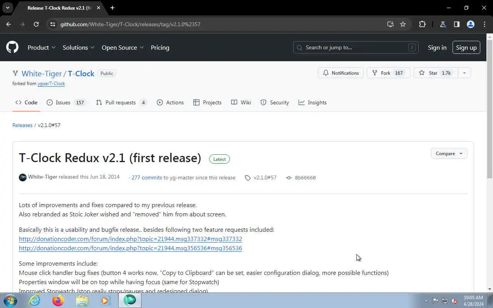The width and height of the screenshot is (493, 308).
Task: Open the Actions tab
Action: (x=170, y=102)
